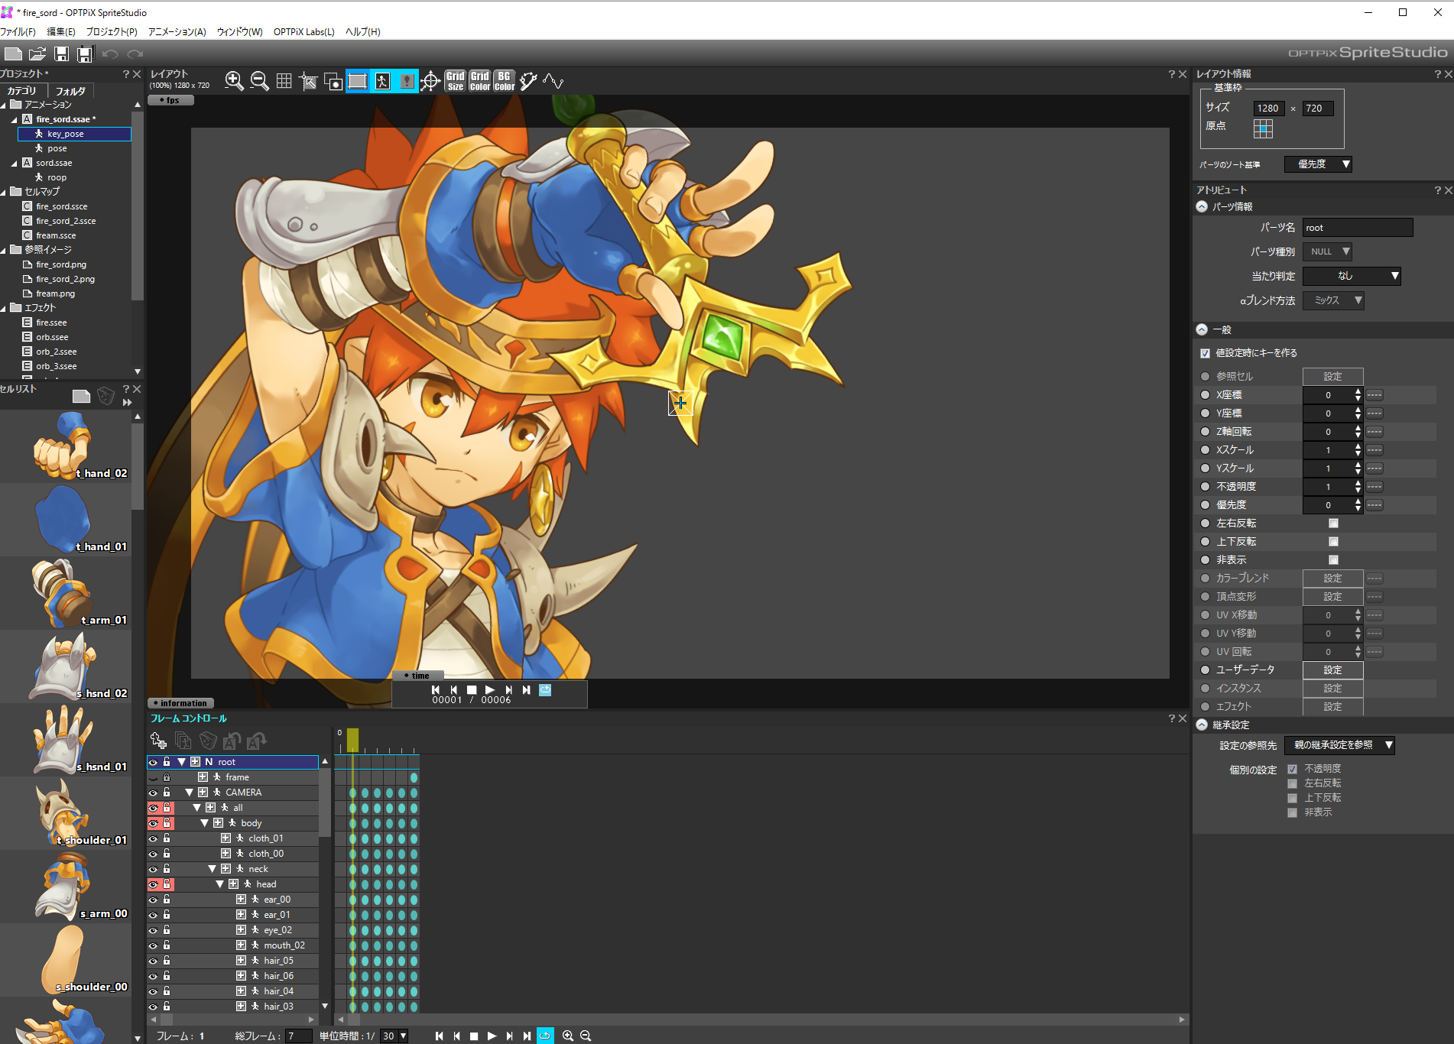Select the bone rotation tool icon
The width and height of the screenshot is (1454, 1044).
pos(528,81)
